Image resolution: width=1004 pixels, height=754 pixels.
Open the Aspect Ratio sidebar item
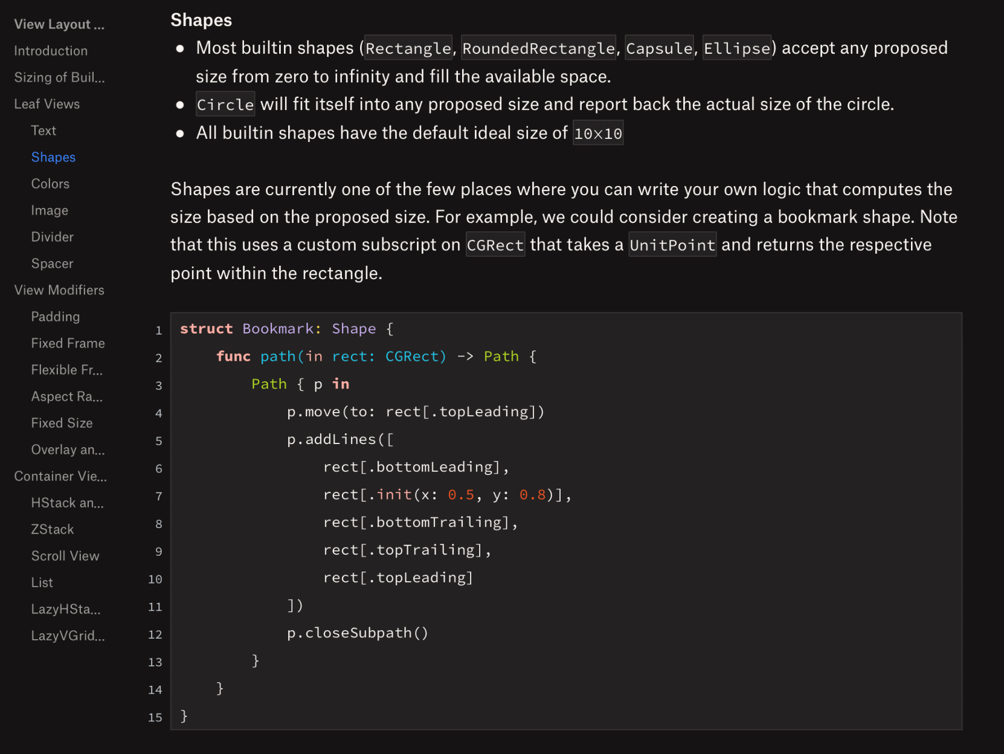[66, 396]
